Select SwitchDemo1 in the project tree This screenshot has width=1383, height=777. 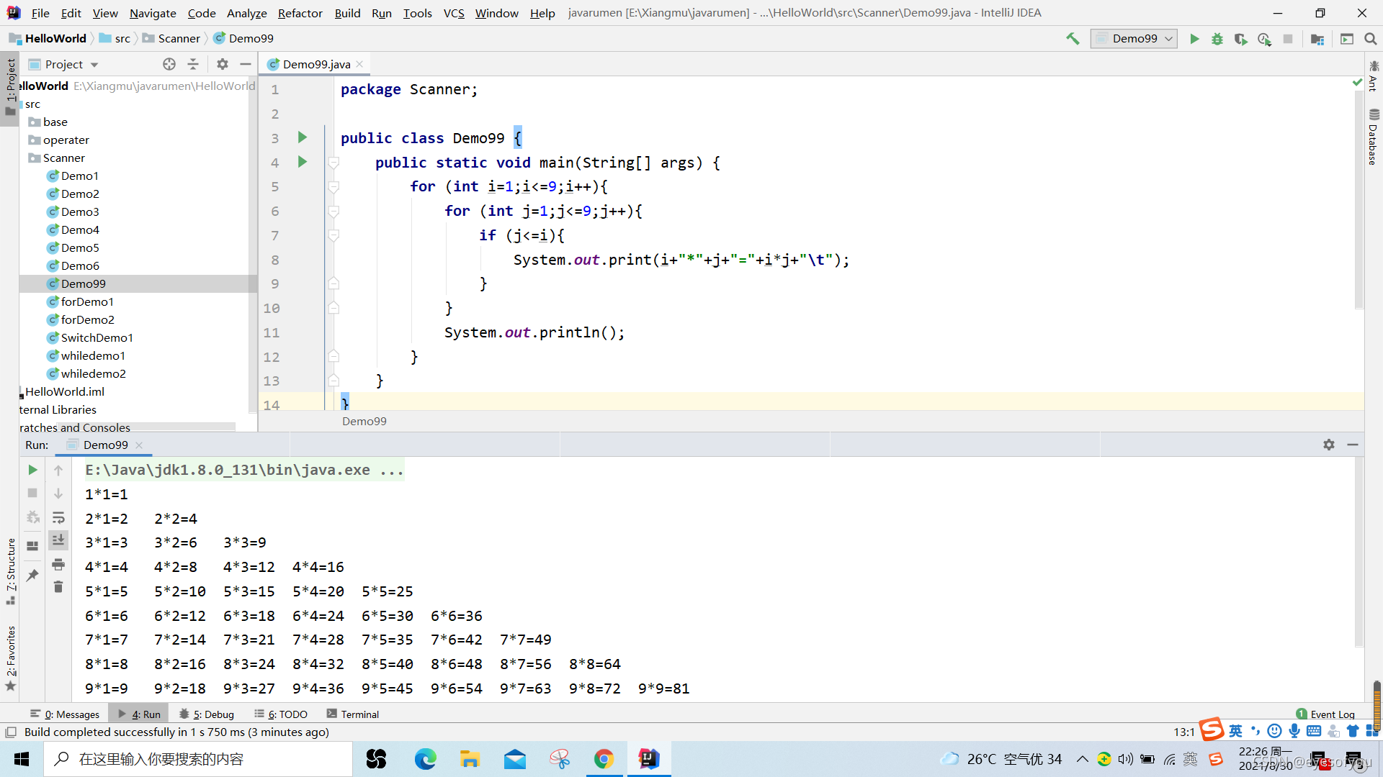97,337
